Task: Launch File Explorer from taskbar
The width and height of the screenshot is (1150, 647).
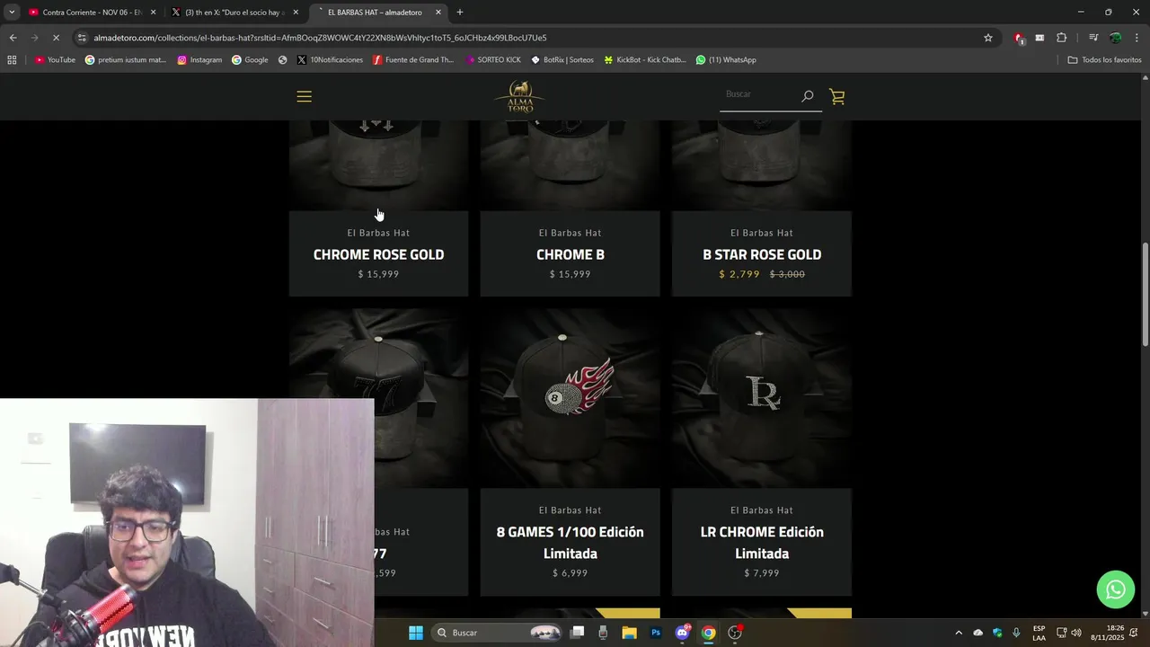Action: click(x=630, y=633)
